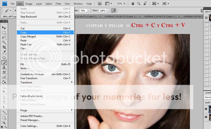
Task: Click the Photoshop Ps logo icon
Action: click(5, 3)
